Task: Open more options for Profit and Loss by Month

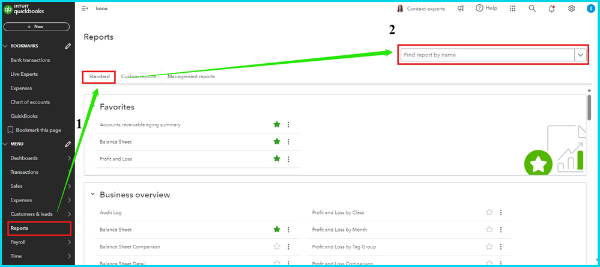Action: point(501,230)
